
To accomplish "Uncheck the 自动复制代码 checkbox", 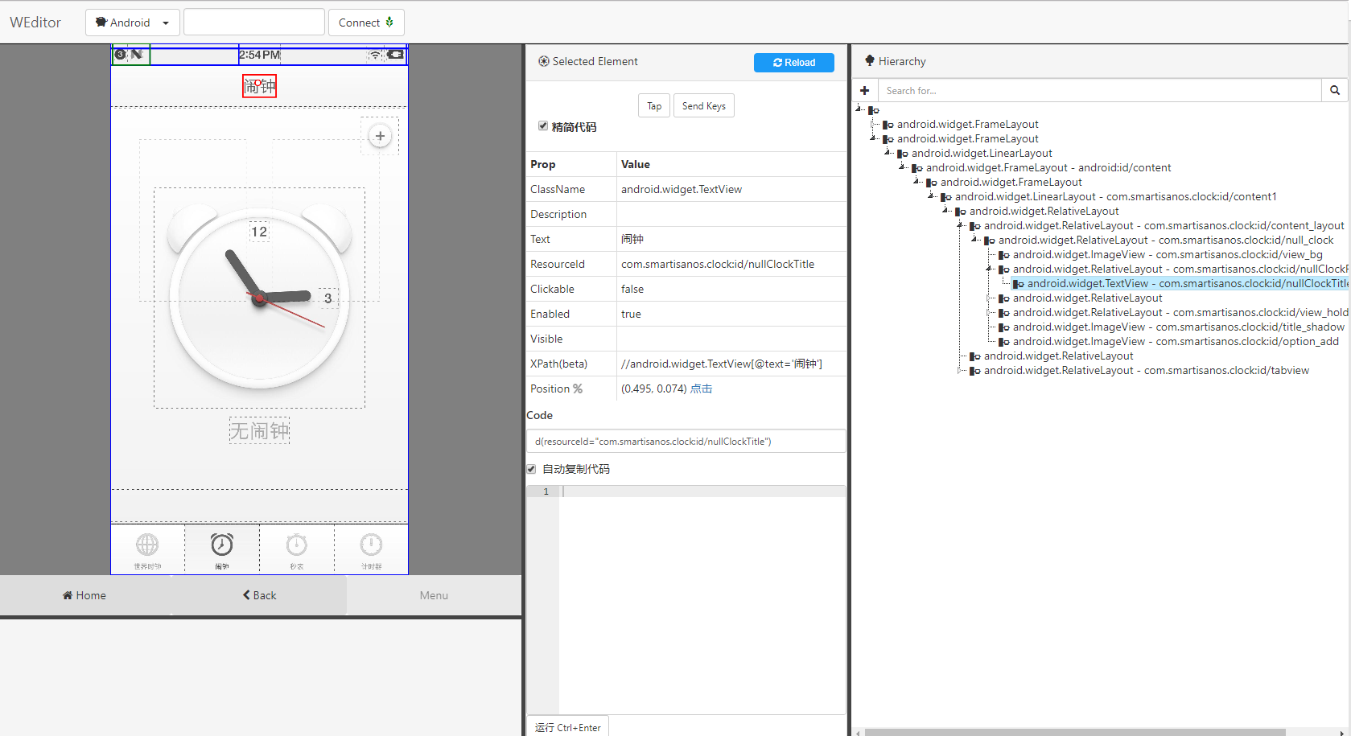I will 531,469.
